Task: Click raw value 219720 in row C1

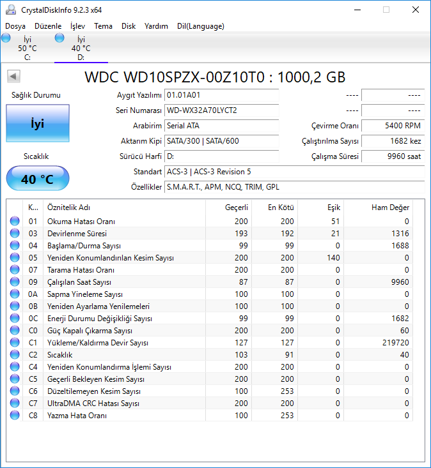Action: tap(395, 343)
